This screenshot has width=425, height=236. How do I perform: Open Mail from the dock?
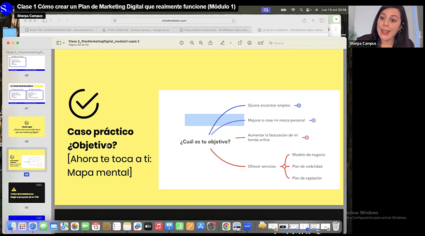(54, 226)
